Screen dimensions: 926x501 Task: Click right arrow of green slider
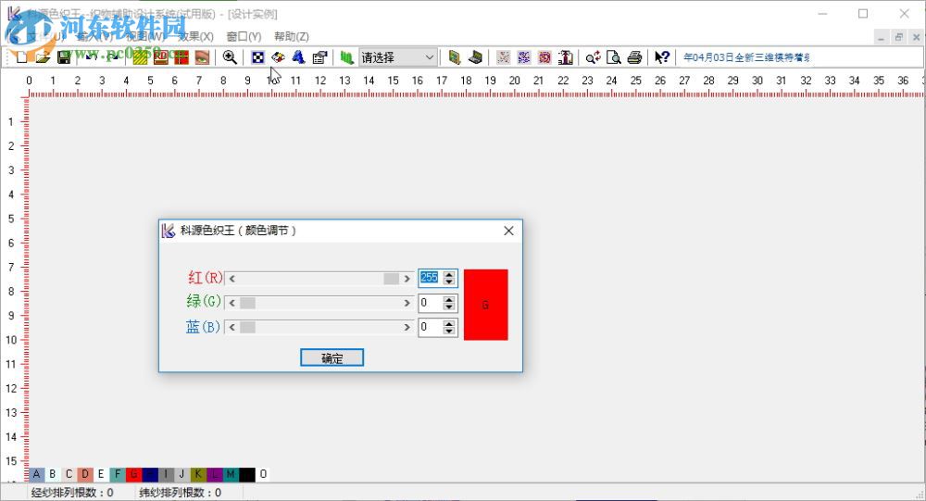tap(407, 303)
